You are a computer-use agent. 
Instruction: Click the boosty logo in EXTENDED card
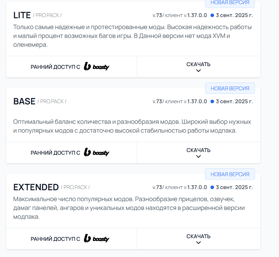pyautogui.click(x=96, y=239)
